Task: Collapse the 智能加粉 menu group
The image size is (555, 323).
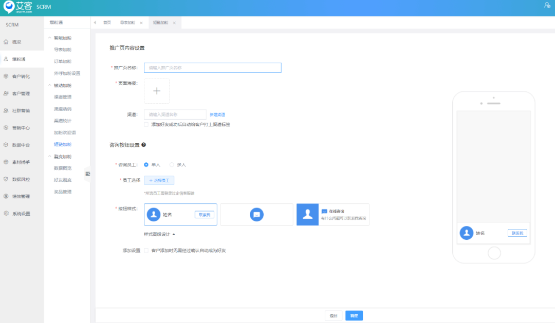Action: pyautogui.click(x=49, y=38)
